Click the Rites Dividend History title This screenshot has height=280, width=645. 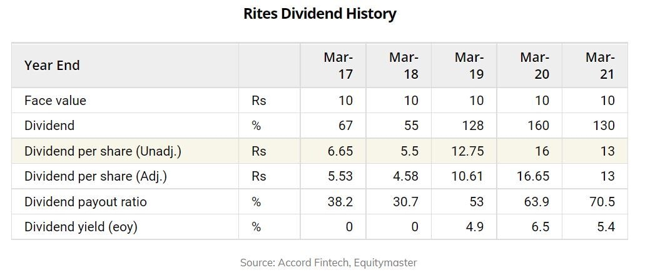(x=320, y=14)
